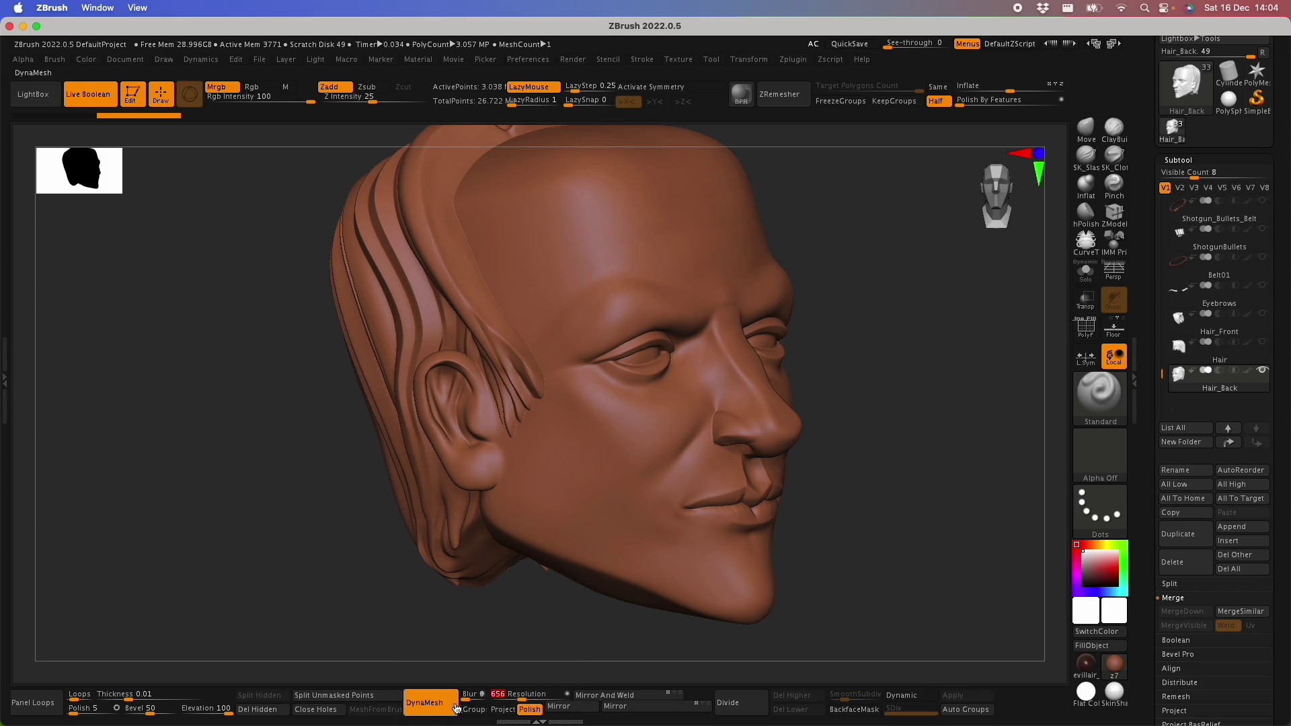1291x726 pixels.
Task: Expand the Align section
Action: [x=1171, y=668]
